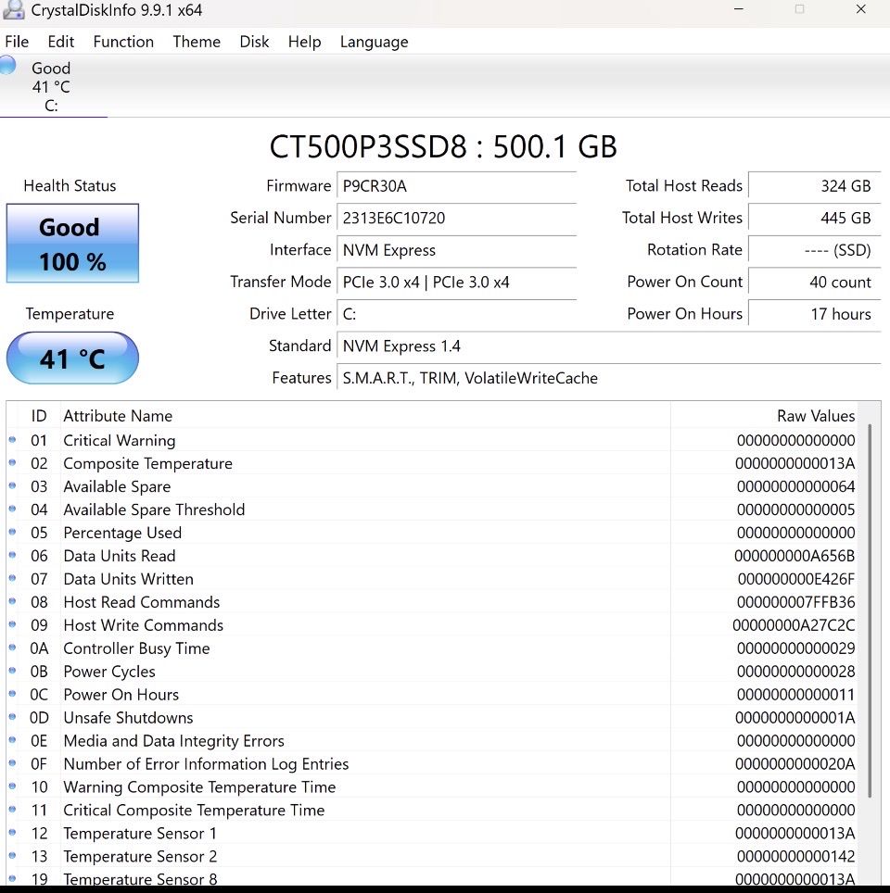This screenshot has width=890, height=893.
Task: Select the Critical Composite Temperature Time row
Action: click(x=432, y=810)
